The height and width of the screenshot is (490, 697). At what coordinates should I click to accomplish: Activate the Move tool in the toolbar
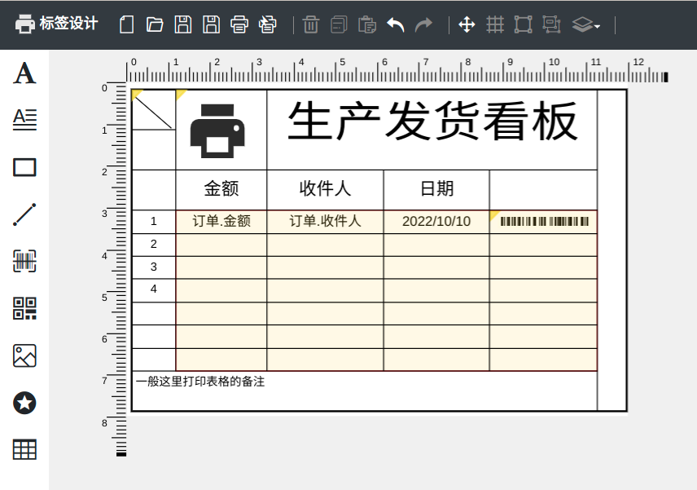[x=467, y=24]
